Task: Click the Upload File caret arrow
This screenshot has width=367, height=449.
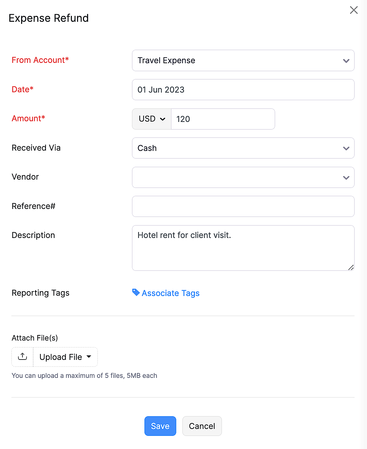Action: [x=89, y=356]
